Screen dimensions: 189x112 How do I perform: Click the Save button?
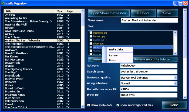click(x=167, y=13)
